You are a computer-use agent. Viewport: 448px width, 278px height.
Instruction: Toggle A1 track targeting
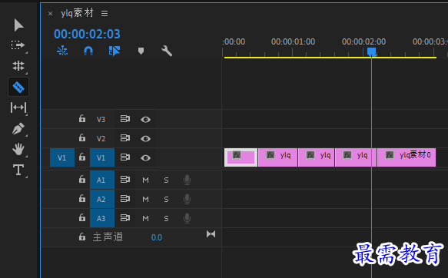[102, 180]
